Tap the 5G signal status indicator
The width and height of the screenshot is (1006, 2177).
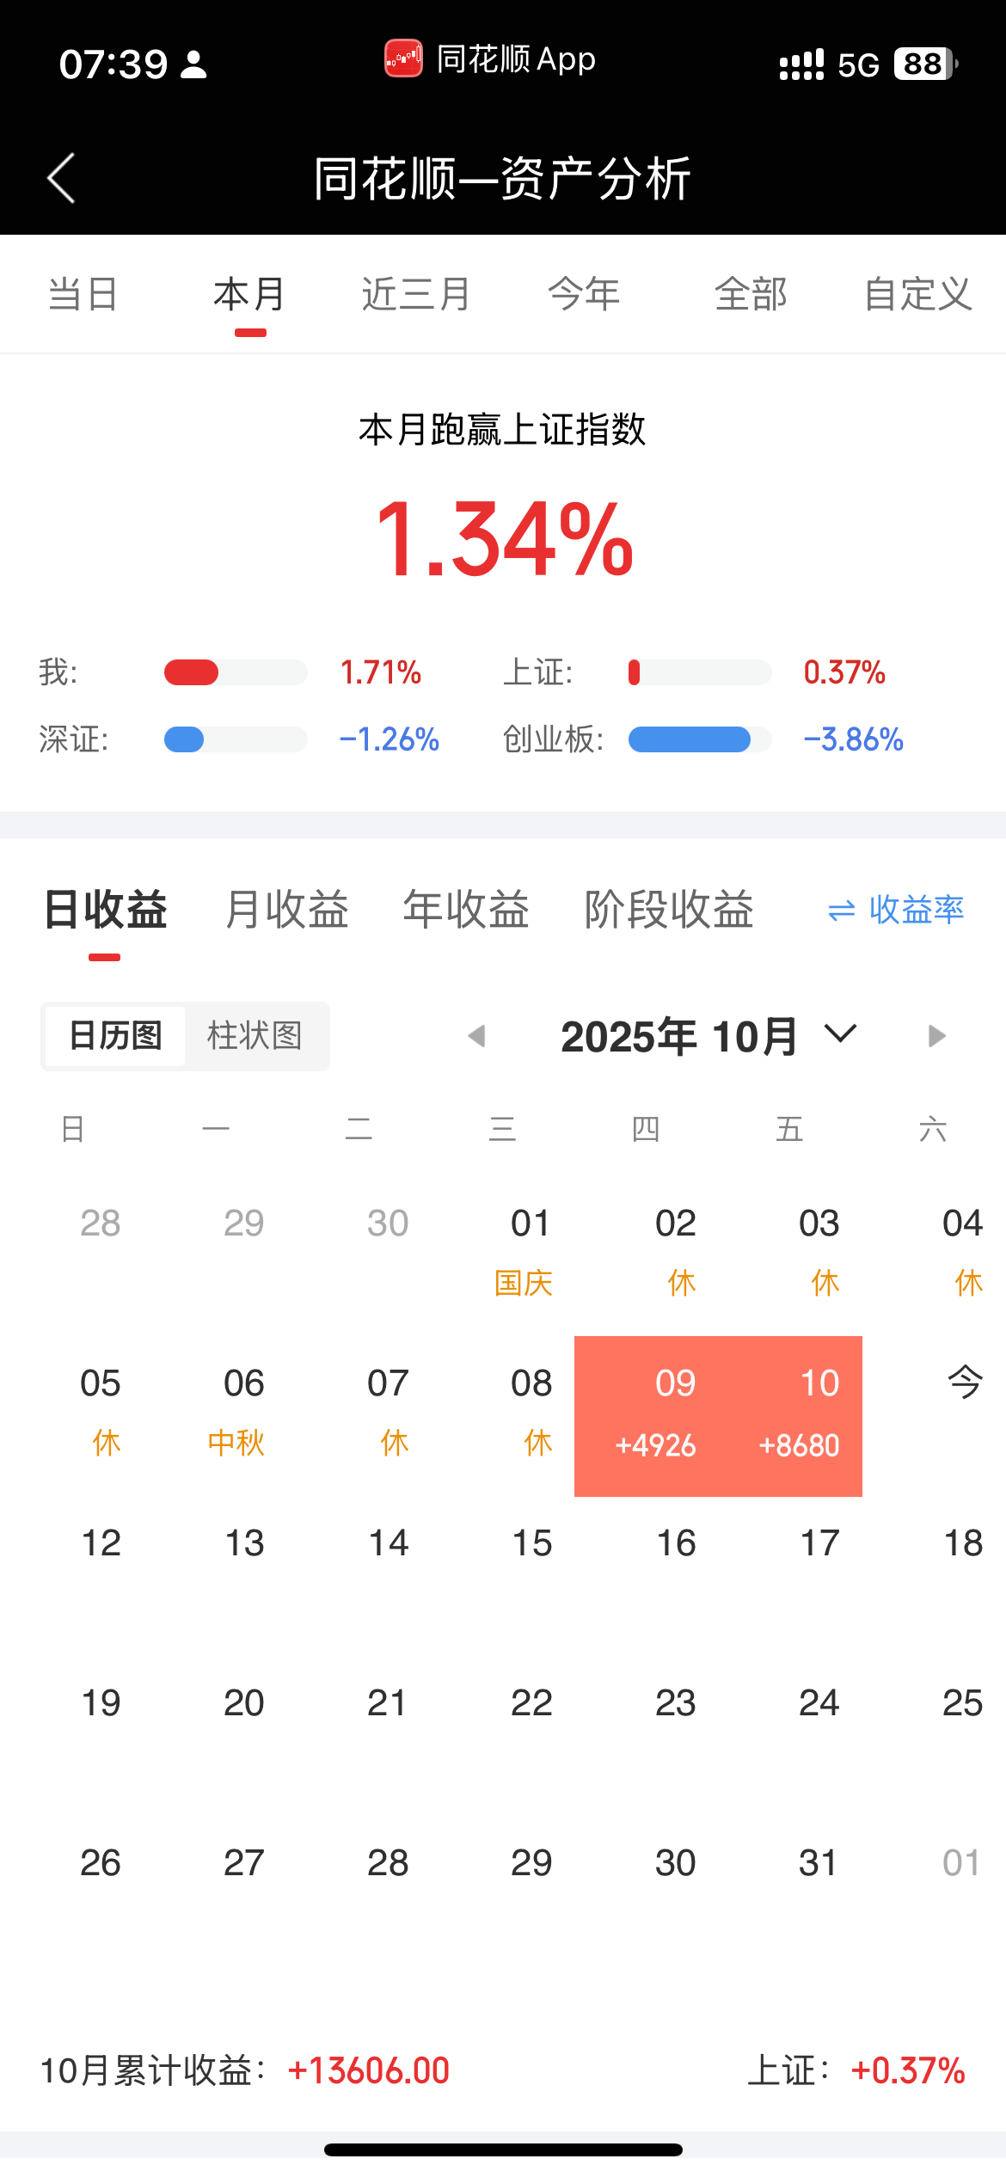click(857, 64)
